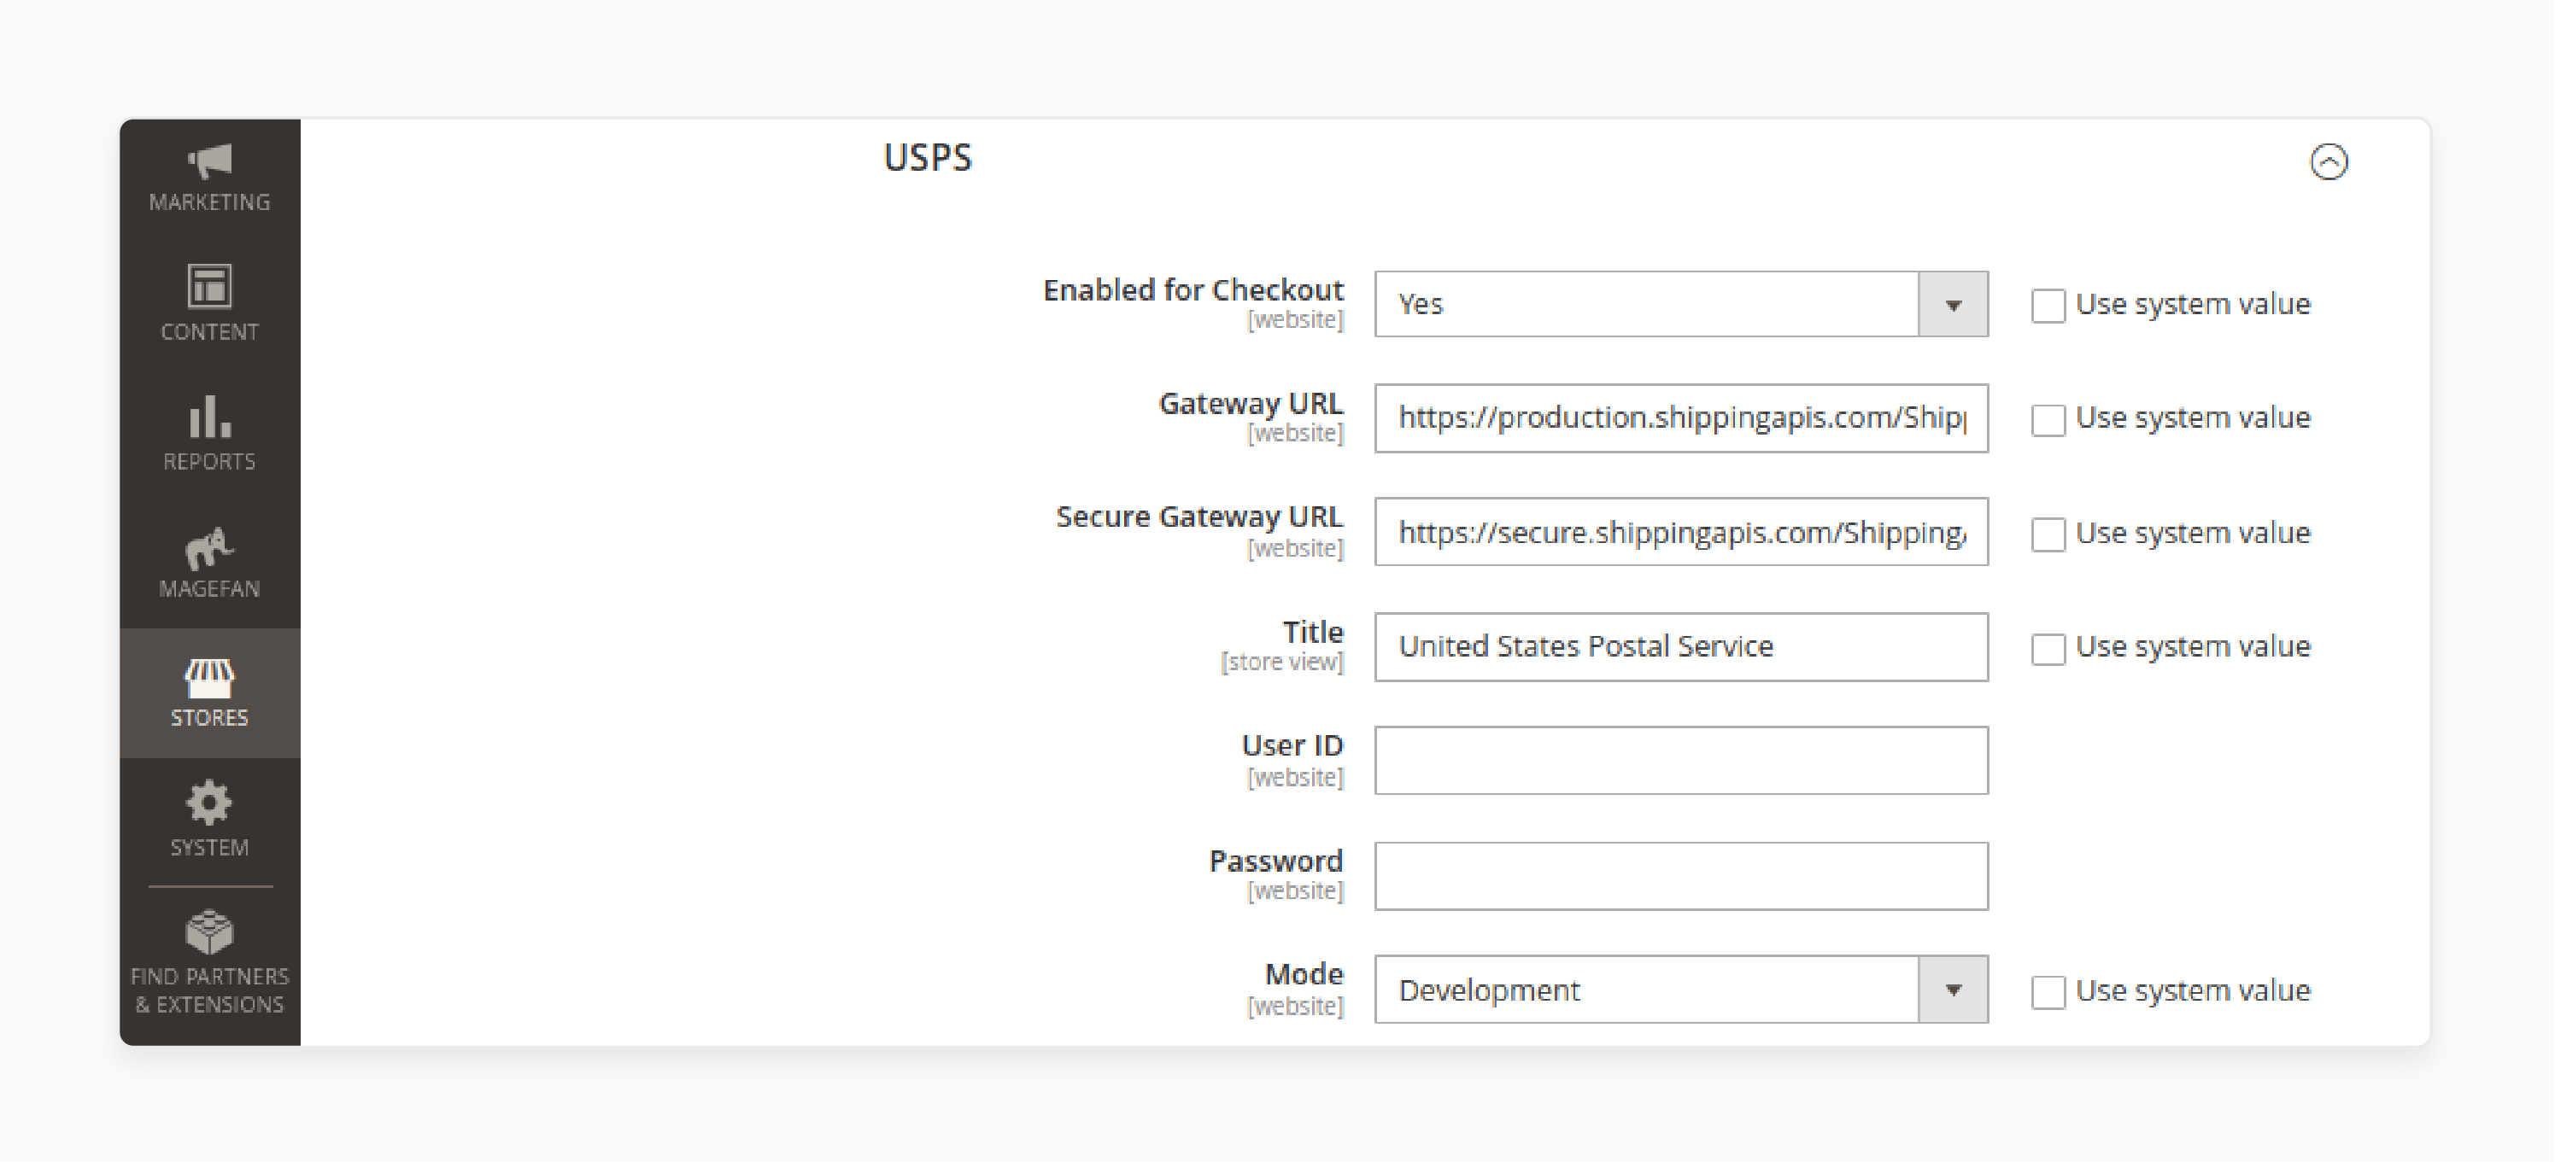2555x1162 pixels.
Task: Click into the Gateway URL field
Action: [1681, 418]
